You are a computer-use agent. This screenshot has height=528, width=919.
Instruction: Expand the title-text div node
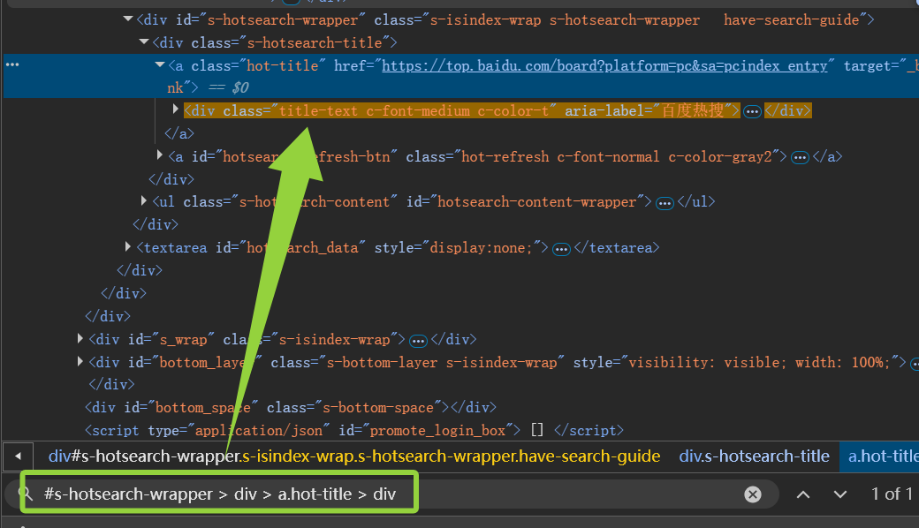[x=175, y=109]
